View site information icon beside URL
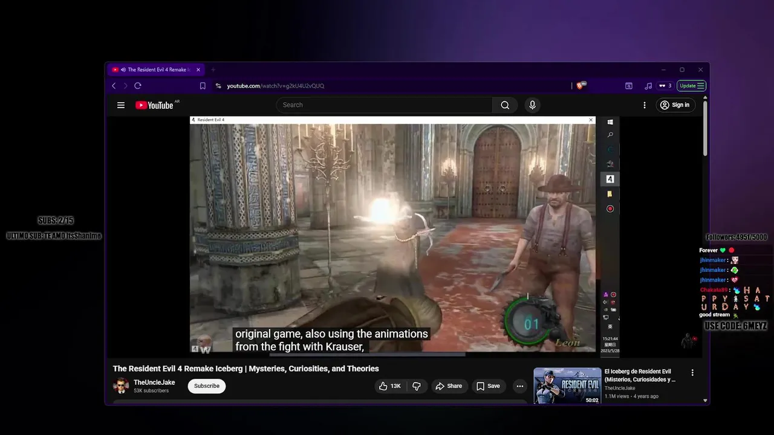The height and width of the screenshot is (435, 774). click(218, 86)
